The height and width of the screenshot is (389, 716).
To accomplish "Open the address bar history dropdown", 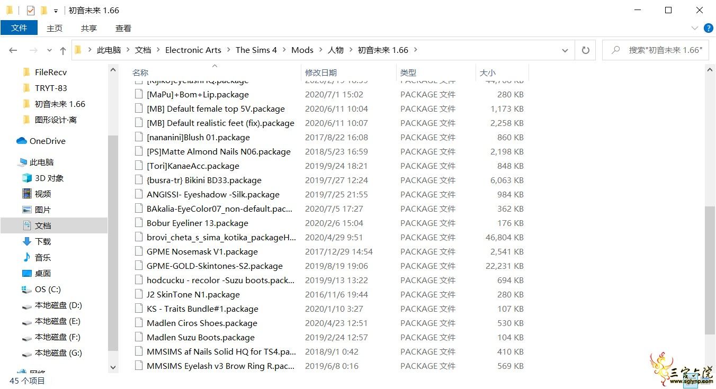I will (x=565, y=50).
